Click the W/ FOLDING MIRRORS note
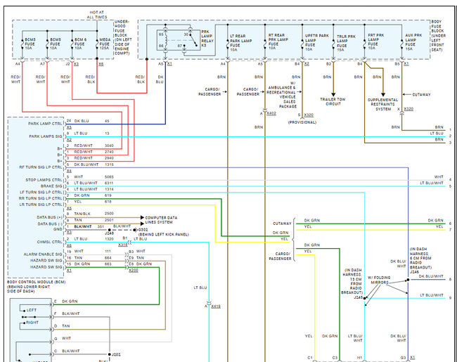Viewport: 457px width, 362px height. tap(379, 280)
